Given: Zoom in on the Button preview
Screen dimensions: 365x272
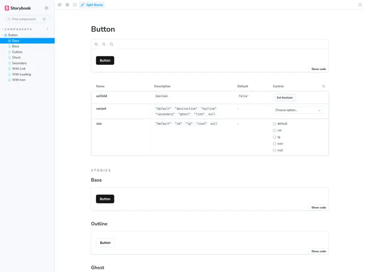Looking at the screenshot, I should [x=96, y=44].
